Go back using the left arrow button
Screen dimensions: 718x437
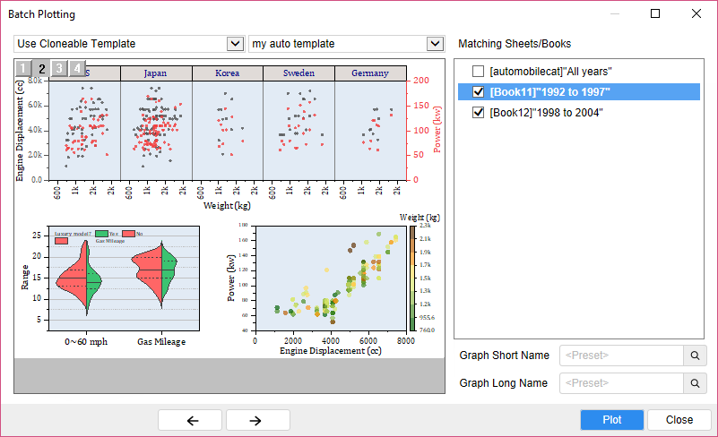(x=191, y=420)
